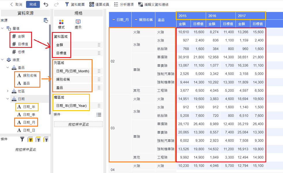Viewport: 283px width, 173px height.
Task: Collapse the 日期_月 row header
Action: (x=114, y=20)
